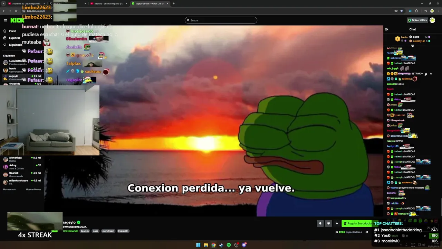Viewport: 442px width, 249px height.
Task: Click the browser forward arrow
Action: tap(10, 11)
